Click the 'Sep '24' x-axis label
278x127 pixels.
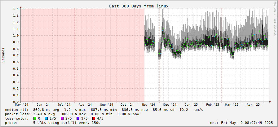(x=107, y=105)
